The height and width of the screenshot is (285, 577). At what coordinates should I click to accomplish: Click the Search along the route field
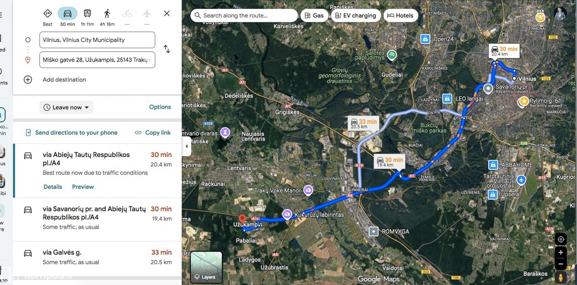[x=244, y=15]
